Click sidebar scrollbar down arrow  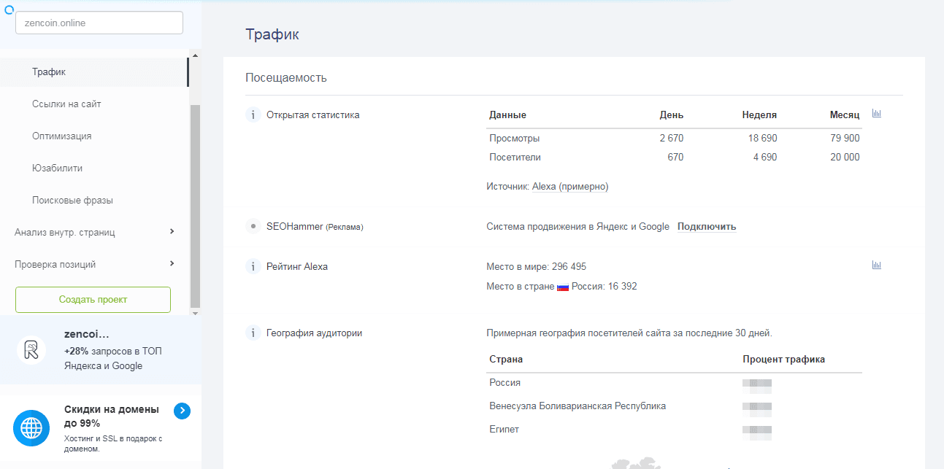point(194,313)
